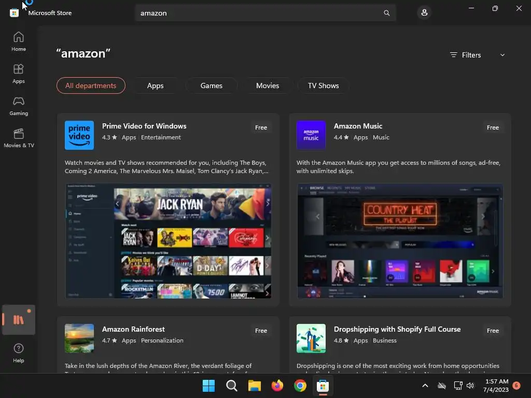Click the 4.8 star rating of Dropshipping course
The image size is (531, 398).
[341, 340]
